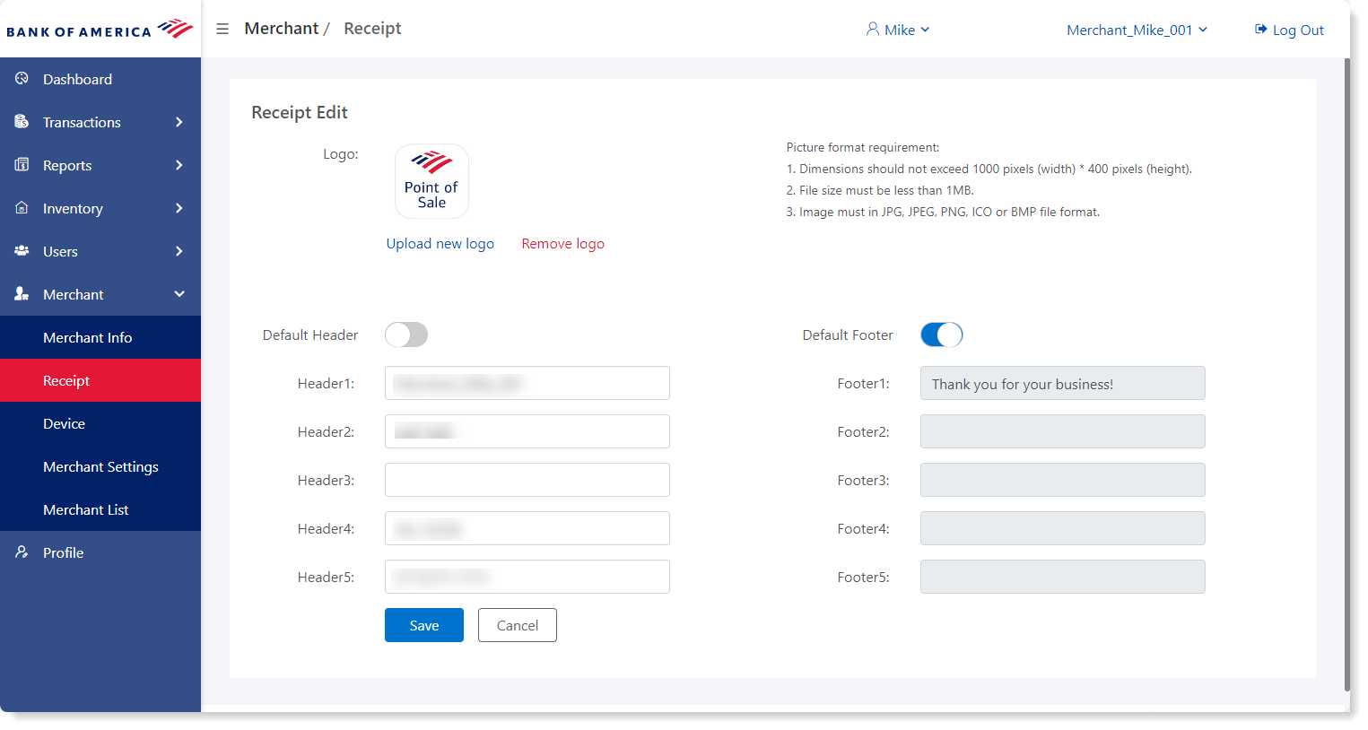
Task: Expand the Users submenu chevron
Action: 179,251
